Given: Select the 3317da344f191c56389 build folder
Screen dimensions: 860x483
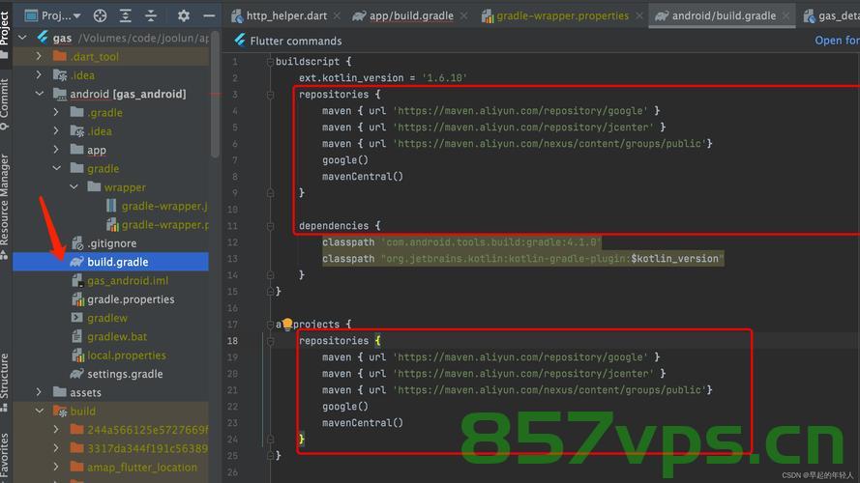Looking at the screenshot, I should pos(139,448).
